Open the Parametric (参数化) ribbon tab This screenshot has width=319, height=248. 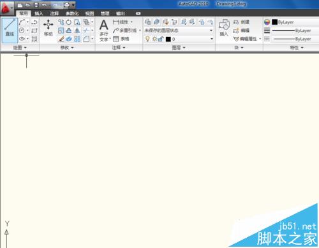coord(72,13)
